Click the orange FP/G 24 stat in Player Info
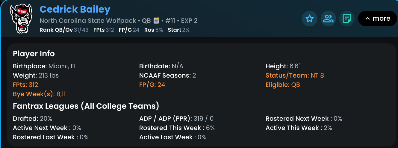 point(152,85)
